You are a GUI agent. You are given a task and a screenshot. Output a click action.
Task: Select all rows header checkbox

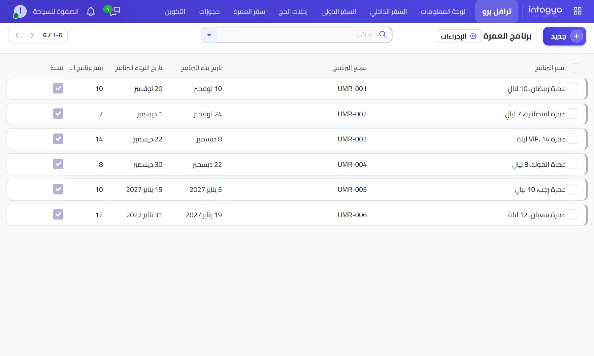[575, 68]
